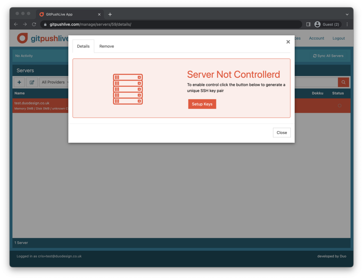Open the All Providers dropdown
The image size is (363, 279).
54,82
